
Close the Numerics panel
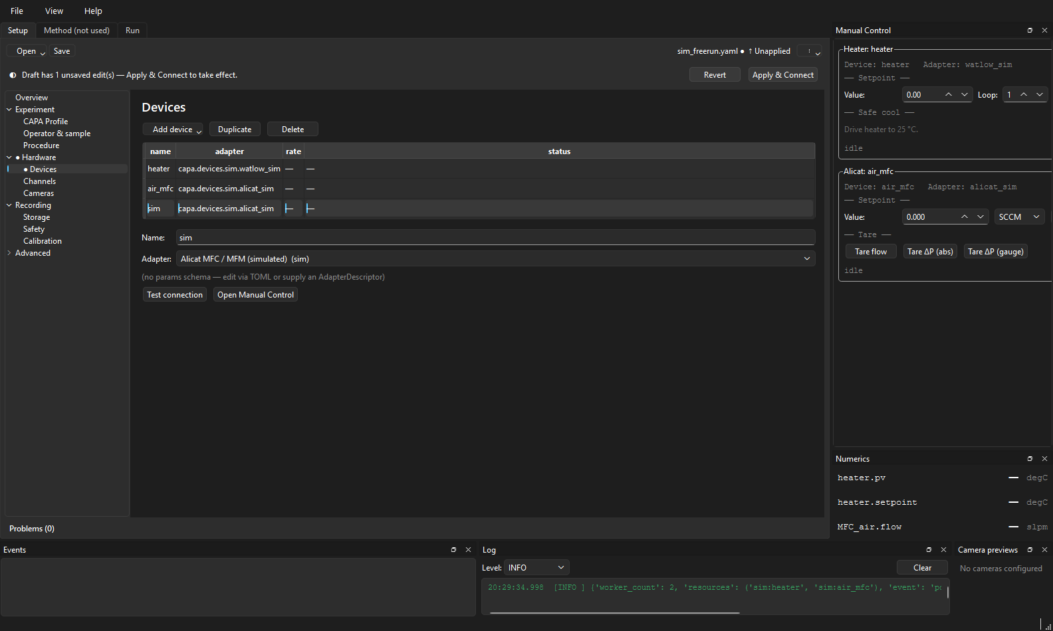coord(1044,459)
